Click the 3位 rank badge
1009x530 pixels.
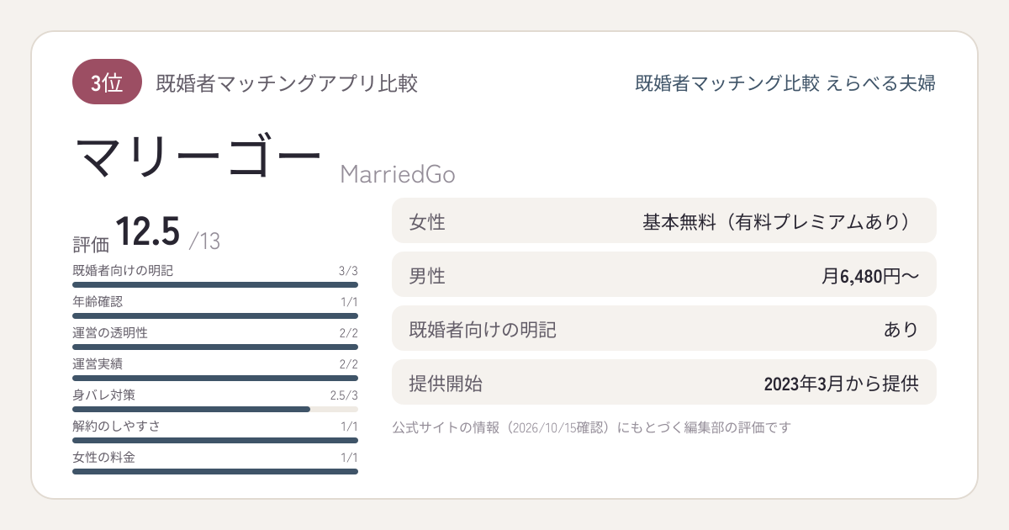(x=107, y=82)
